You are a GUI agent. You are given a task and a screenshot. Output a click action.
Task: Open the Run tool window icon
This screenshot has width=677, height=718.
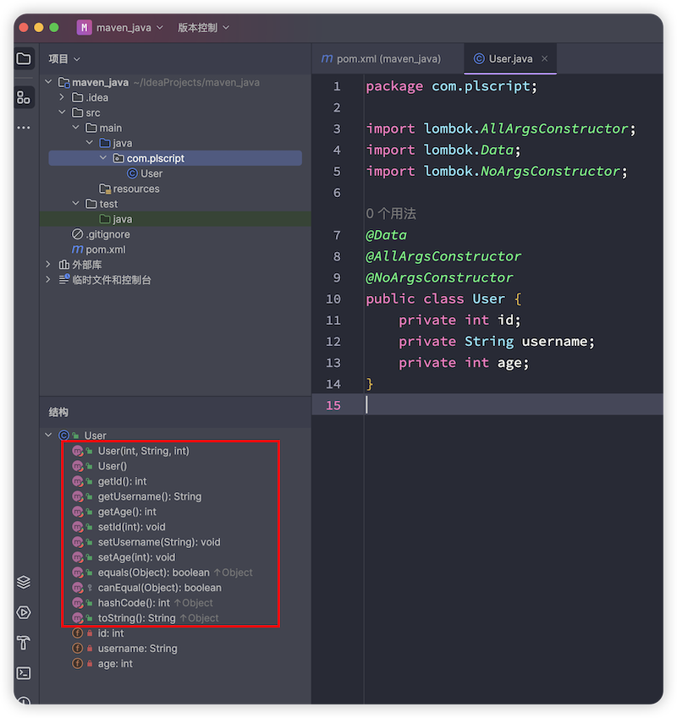click(x=24, y=612)
